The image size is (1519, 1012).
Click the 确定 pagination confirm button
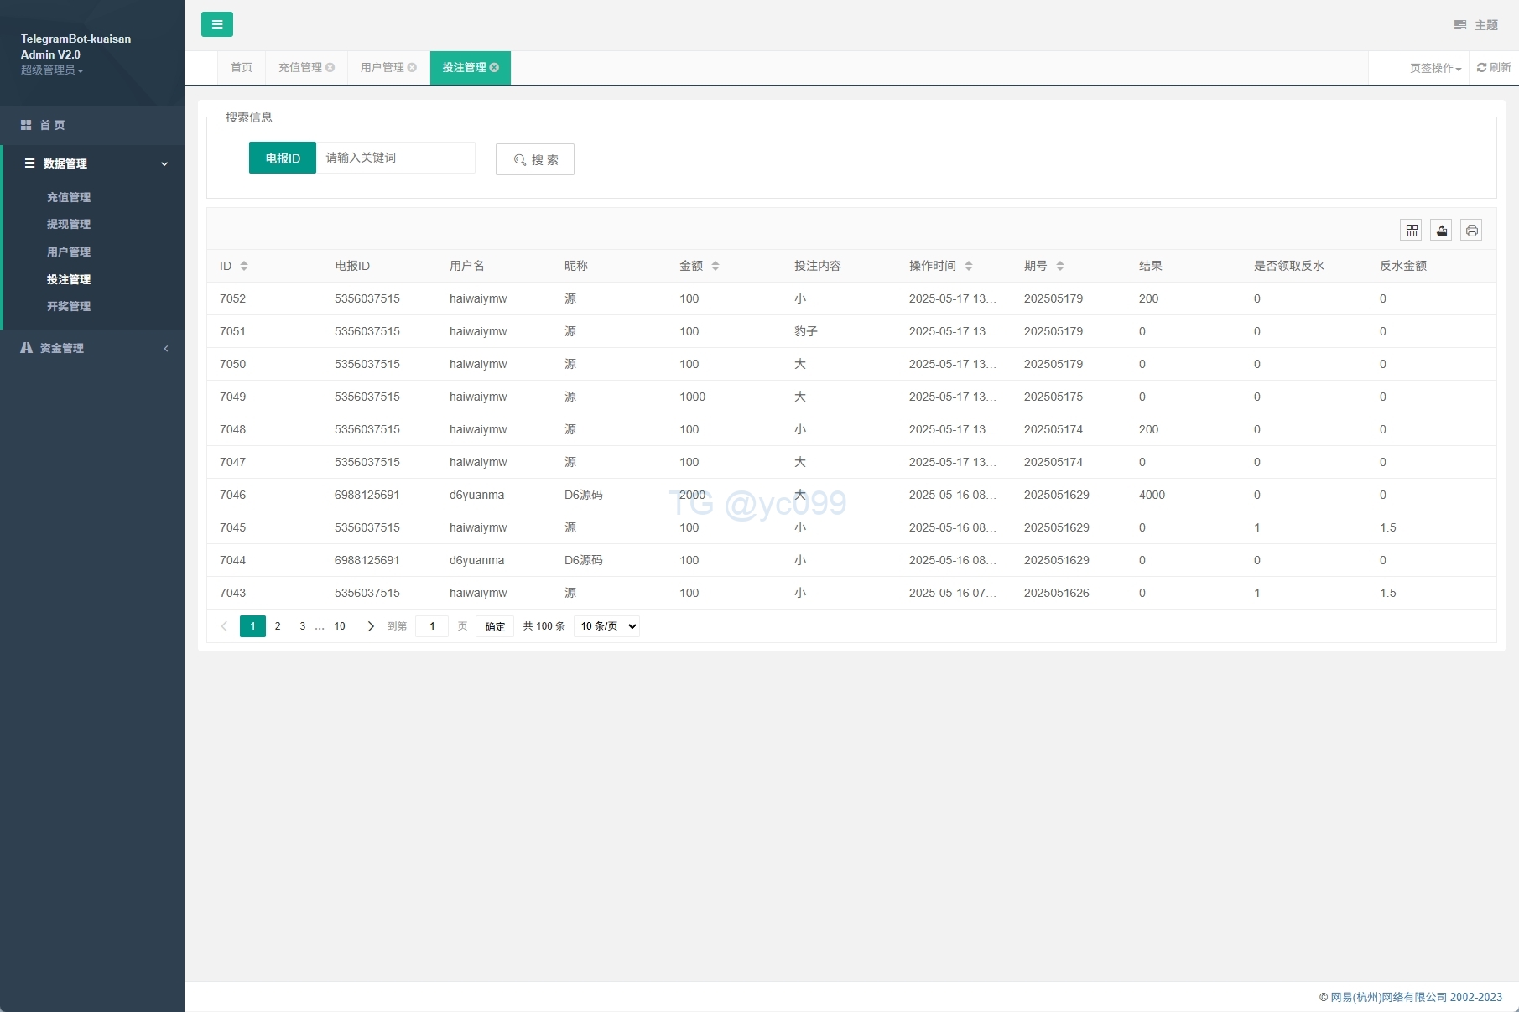495,626
